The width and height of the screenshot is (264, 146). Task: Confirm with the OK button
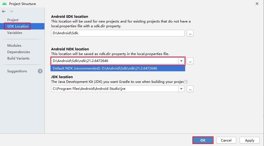tap(203, 140)
